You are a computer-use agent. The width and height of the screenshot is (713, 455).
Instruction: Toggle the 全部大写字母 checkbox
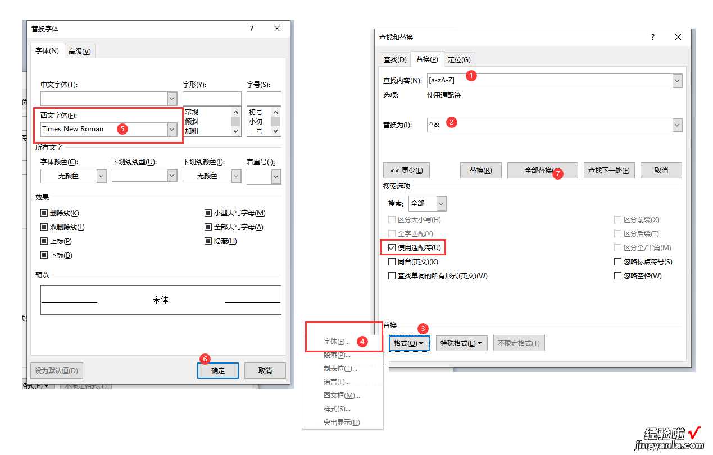[208, 227]
